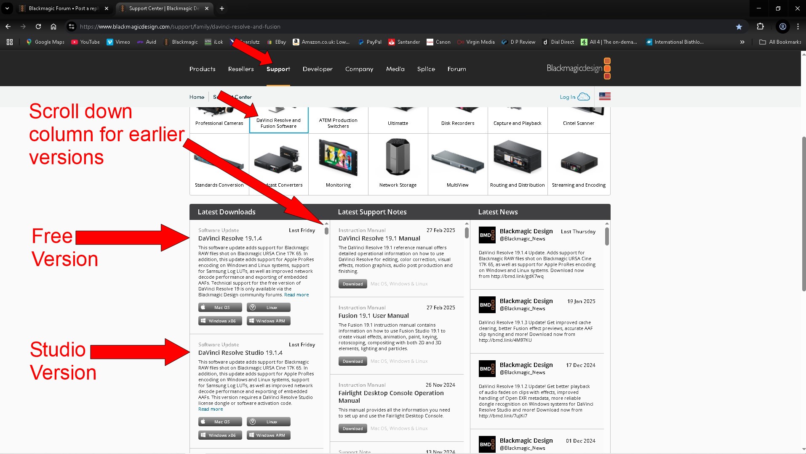Open the Splice menu item
The image size is (806, 454).
tap(426, 69)
